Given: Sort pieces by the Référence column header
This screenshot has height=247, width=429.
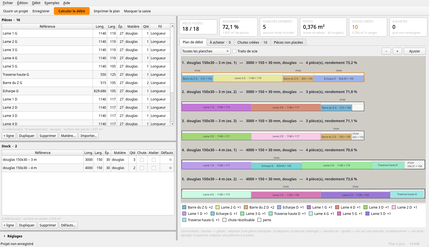Looking at the screenshot, I should [47, 26].
